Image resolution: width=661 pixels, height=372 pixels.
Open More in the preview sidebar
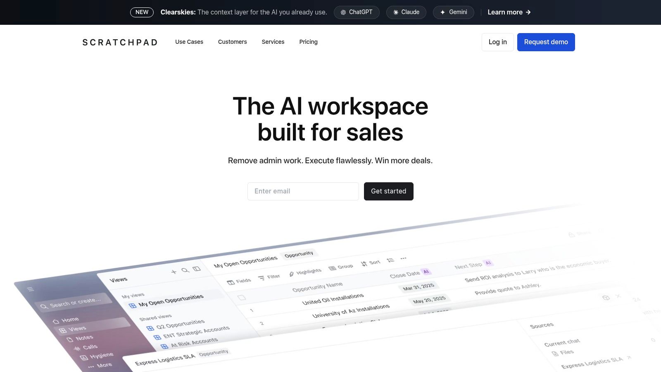click(x=100, y=365)
